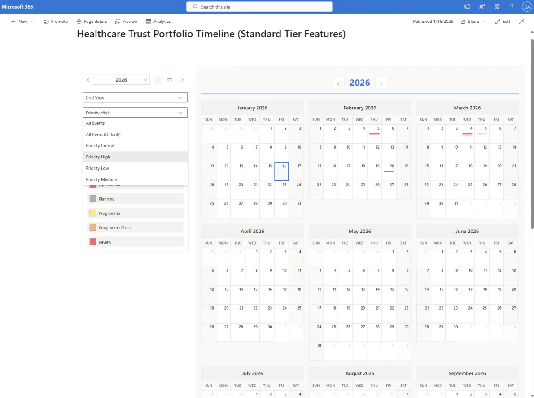Select Priority Critical from the list

point(100,146)
